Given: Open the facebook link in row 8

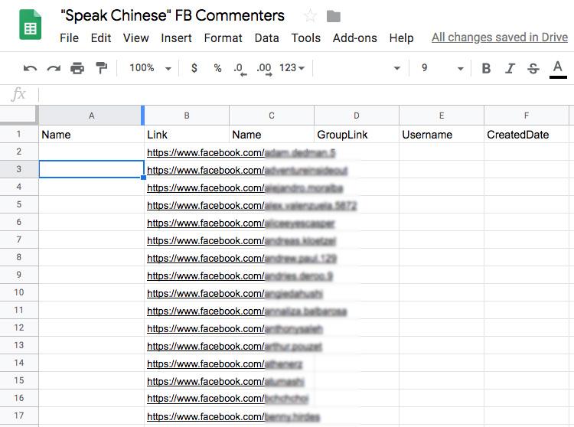Looking at the screenshot, I should click(242, 259).
